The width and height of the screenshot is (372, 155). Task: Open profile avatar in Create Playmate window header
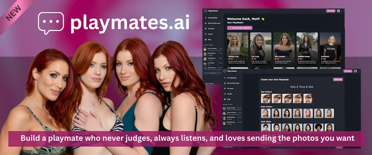coord(355,71)
